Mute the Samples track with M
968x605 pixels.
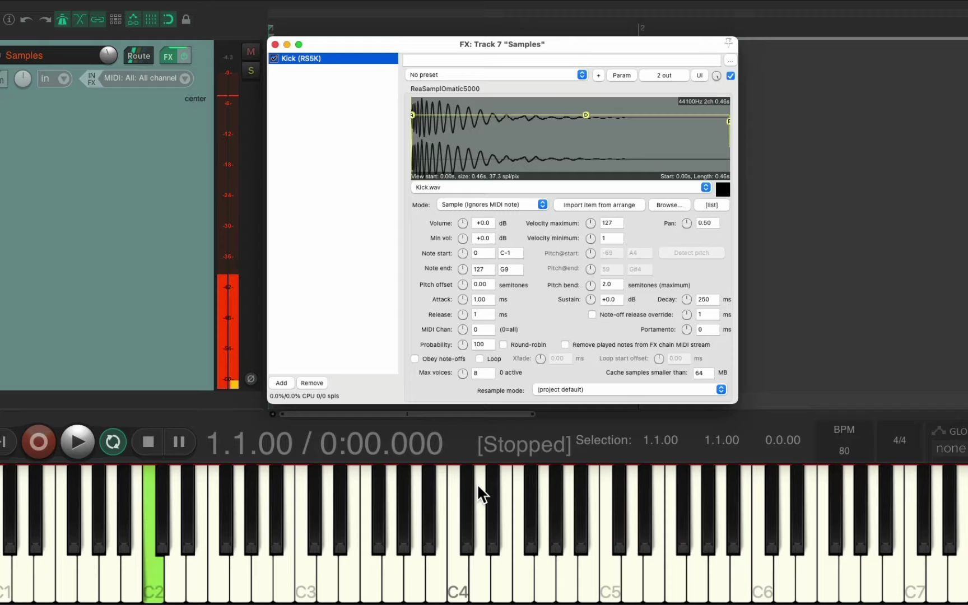point(251,52)
